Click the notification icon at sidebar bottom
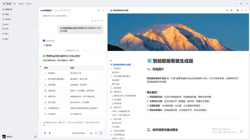Image resolution: width=250 pixels, height=140 pixels. (x=36, y=136)
